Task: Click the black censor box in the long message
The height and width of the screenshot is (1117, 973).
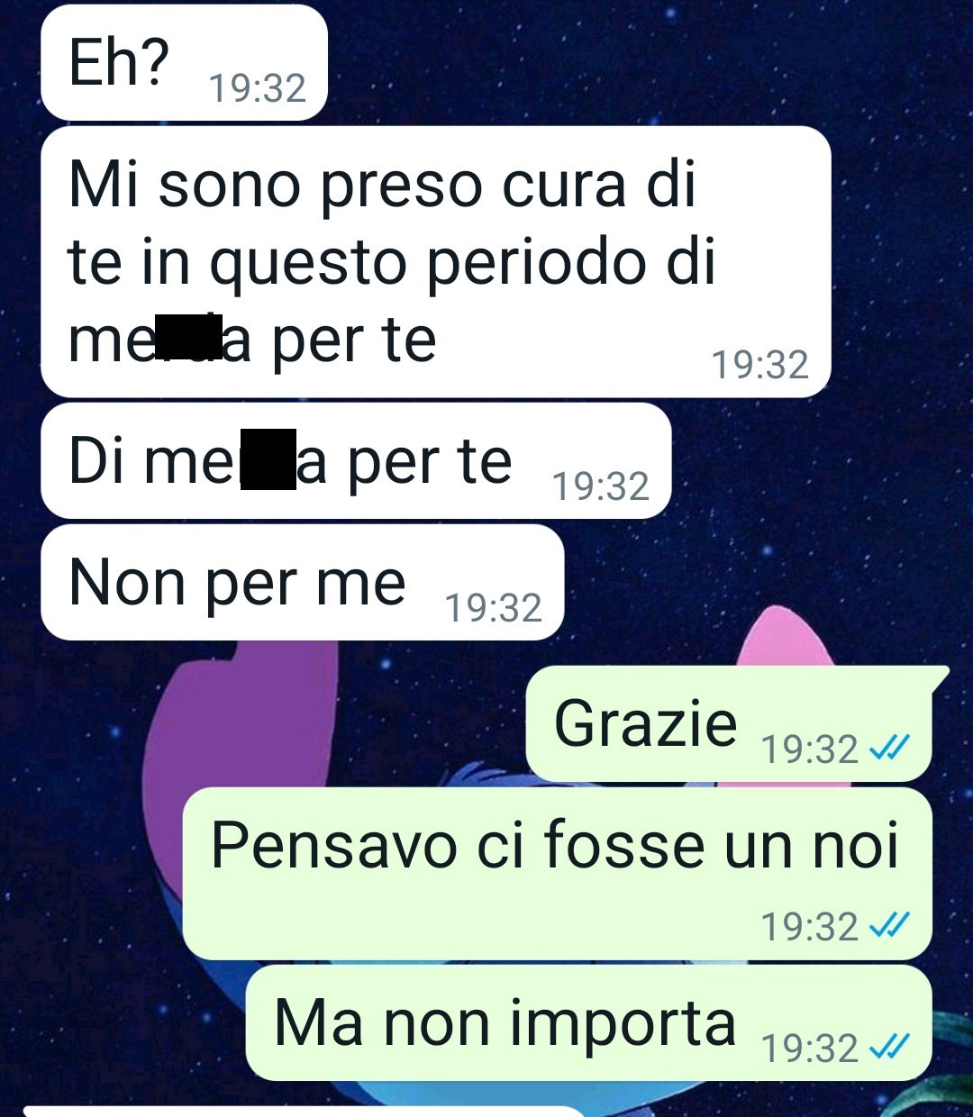Action: (189, 337)
